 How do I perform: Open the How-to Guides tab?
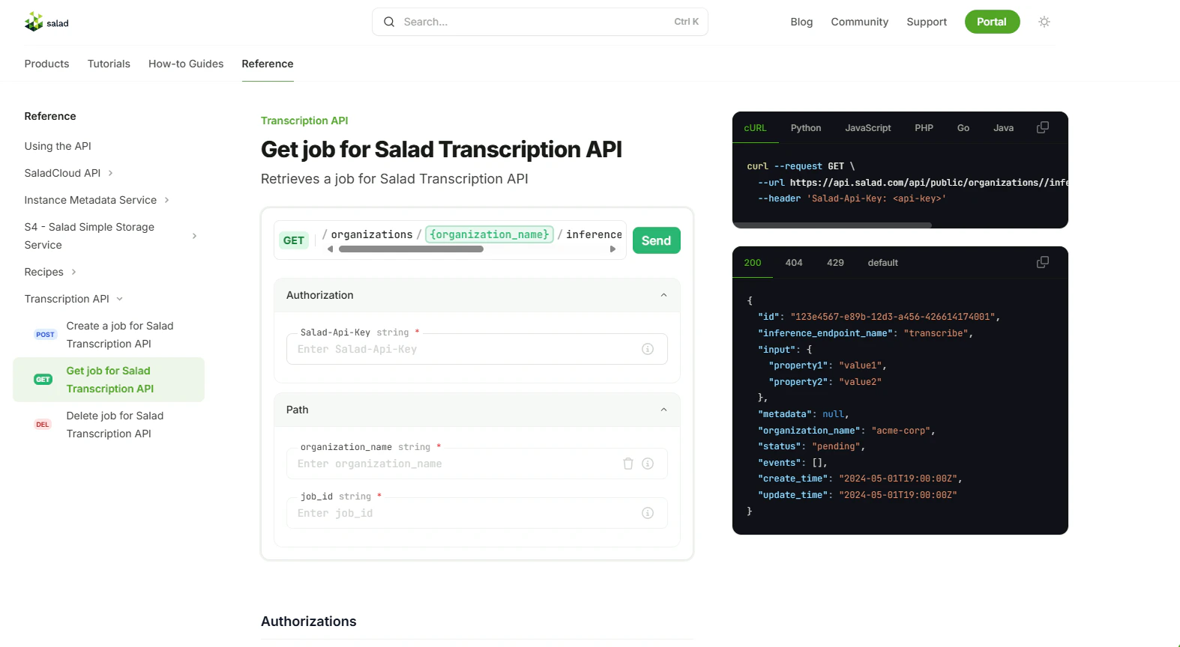[186, 64]
